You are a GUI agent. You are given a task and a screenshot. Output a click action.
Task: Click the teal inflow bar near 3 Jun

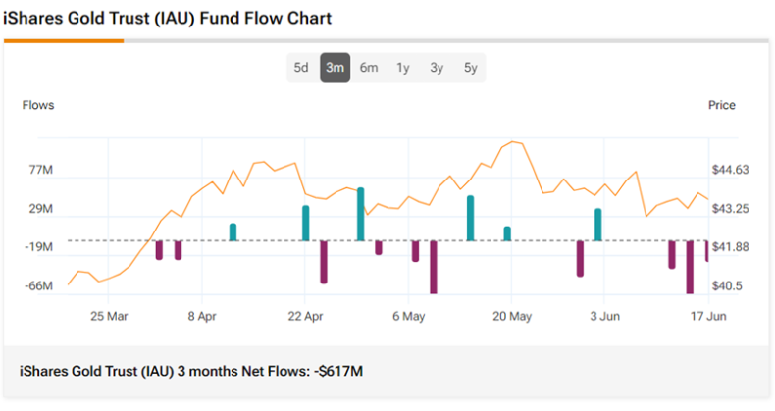597,224
